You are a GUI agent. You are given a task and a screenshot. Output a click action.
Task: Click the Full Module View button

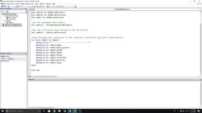pyautogui.click(x=31, y=77)
